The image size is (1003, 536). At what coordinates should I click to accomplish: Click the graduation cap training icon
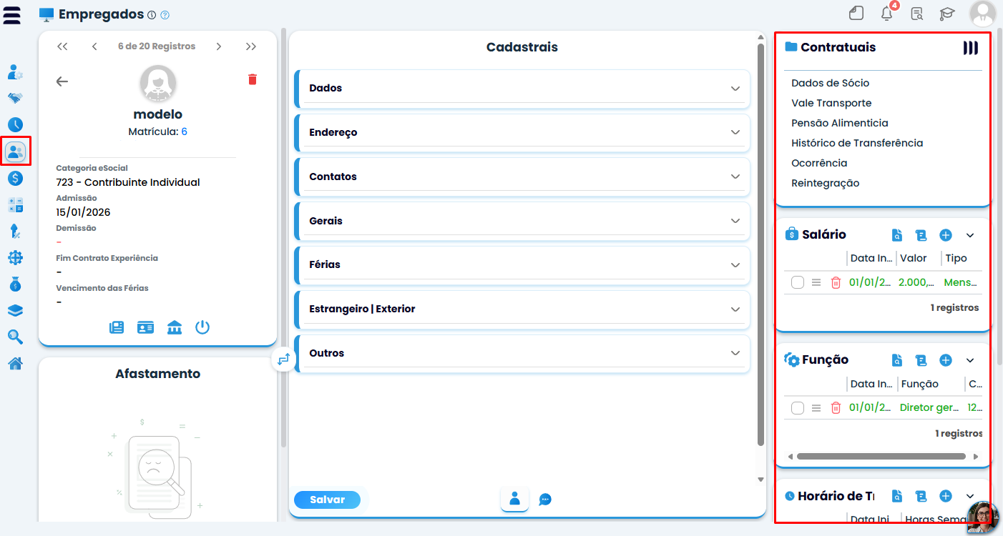[x=947, y=13]
